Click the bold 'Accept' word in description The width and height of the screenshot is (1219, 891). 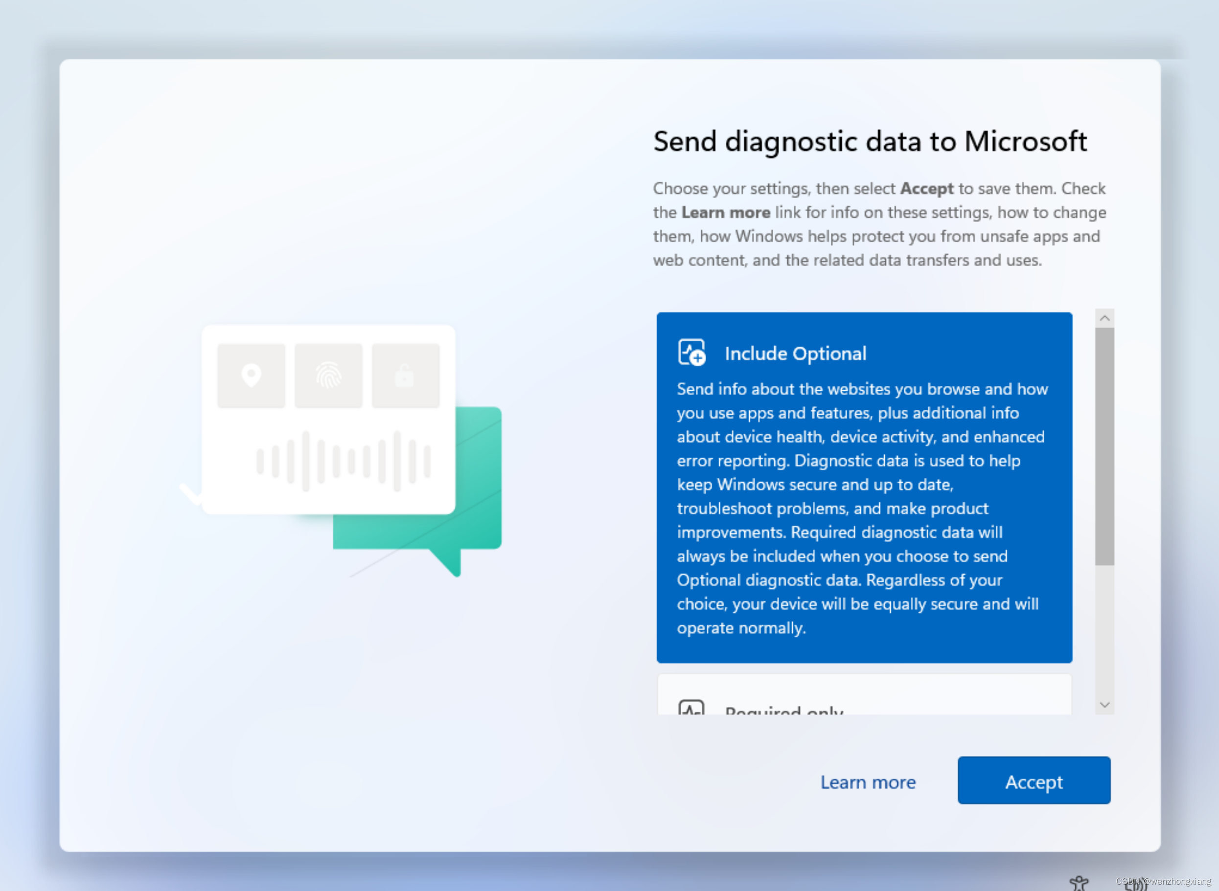click(926, 189)
